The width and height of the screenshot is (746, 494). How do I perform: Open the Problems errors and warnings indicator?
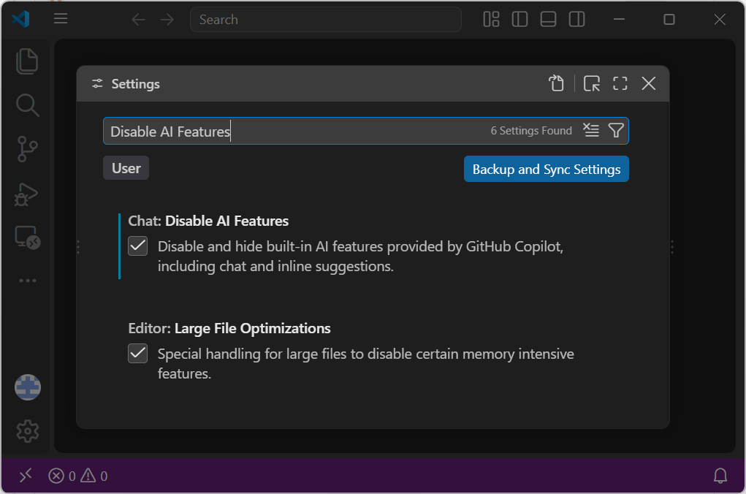click(x=78, y=476)
